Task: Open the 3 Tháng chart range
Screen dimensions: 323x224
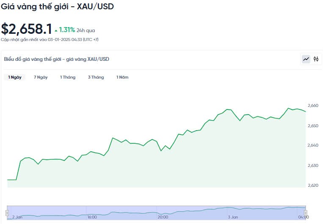Action: (x=96, y=77)
